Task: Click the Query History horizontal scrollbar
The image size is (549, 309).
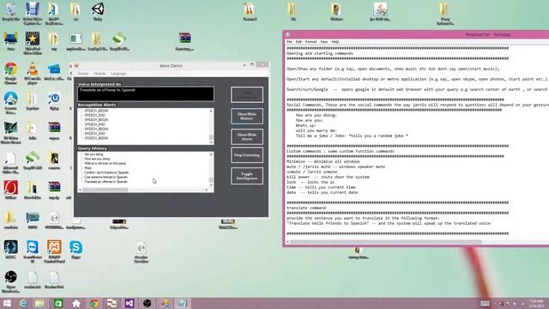Action: (x=106, y=190)
